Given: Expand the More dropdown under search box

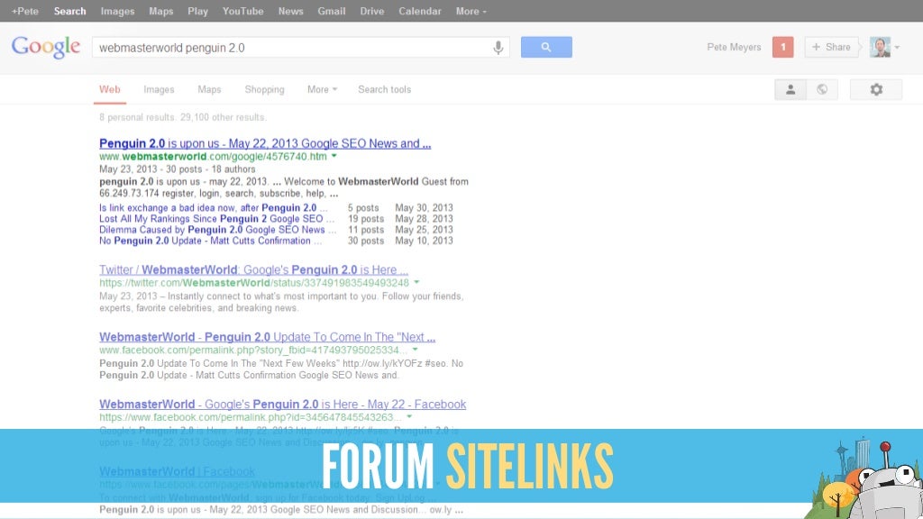Looking at the screenshot, I should (x=322, y=89).
